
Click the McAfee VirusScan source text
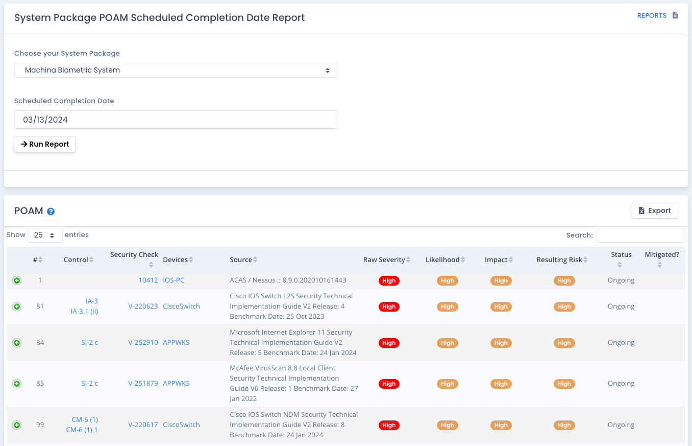pyautogui.click(x=294, y=383)
